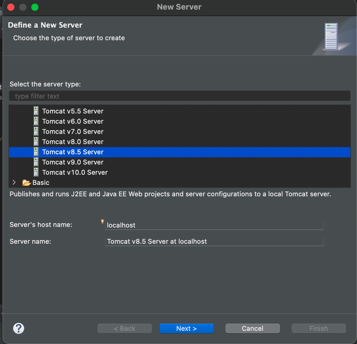
Task: Pick Tomcat v8.0 Server entry
Action: [73, 142]
